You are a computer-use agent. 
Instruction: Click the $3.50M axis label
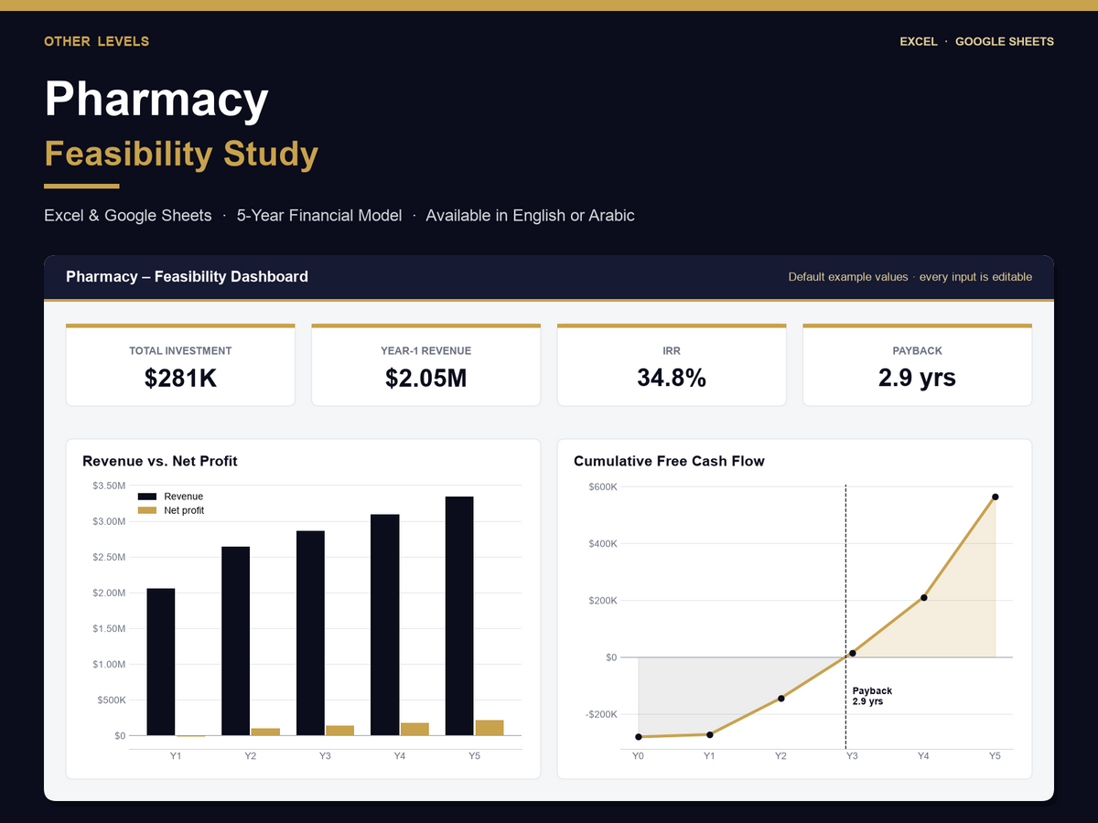[110, 486]
